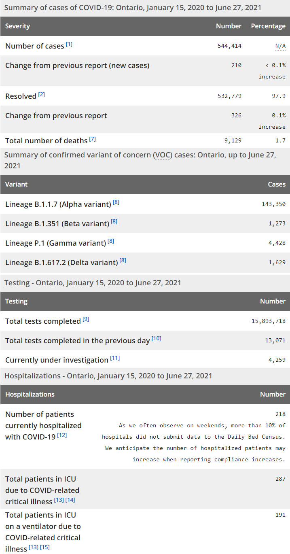
Task: Open footnote 1 beside Number of cases
Action: (69, 45)
